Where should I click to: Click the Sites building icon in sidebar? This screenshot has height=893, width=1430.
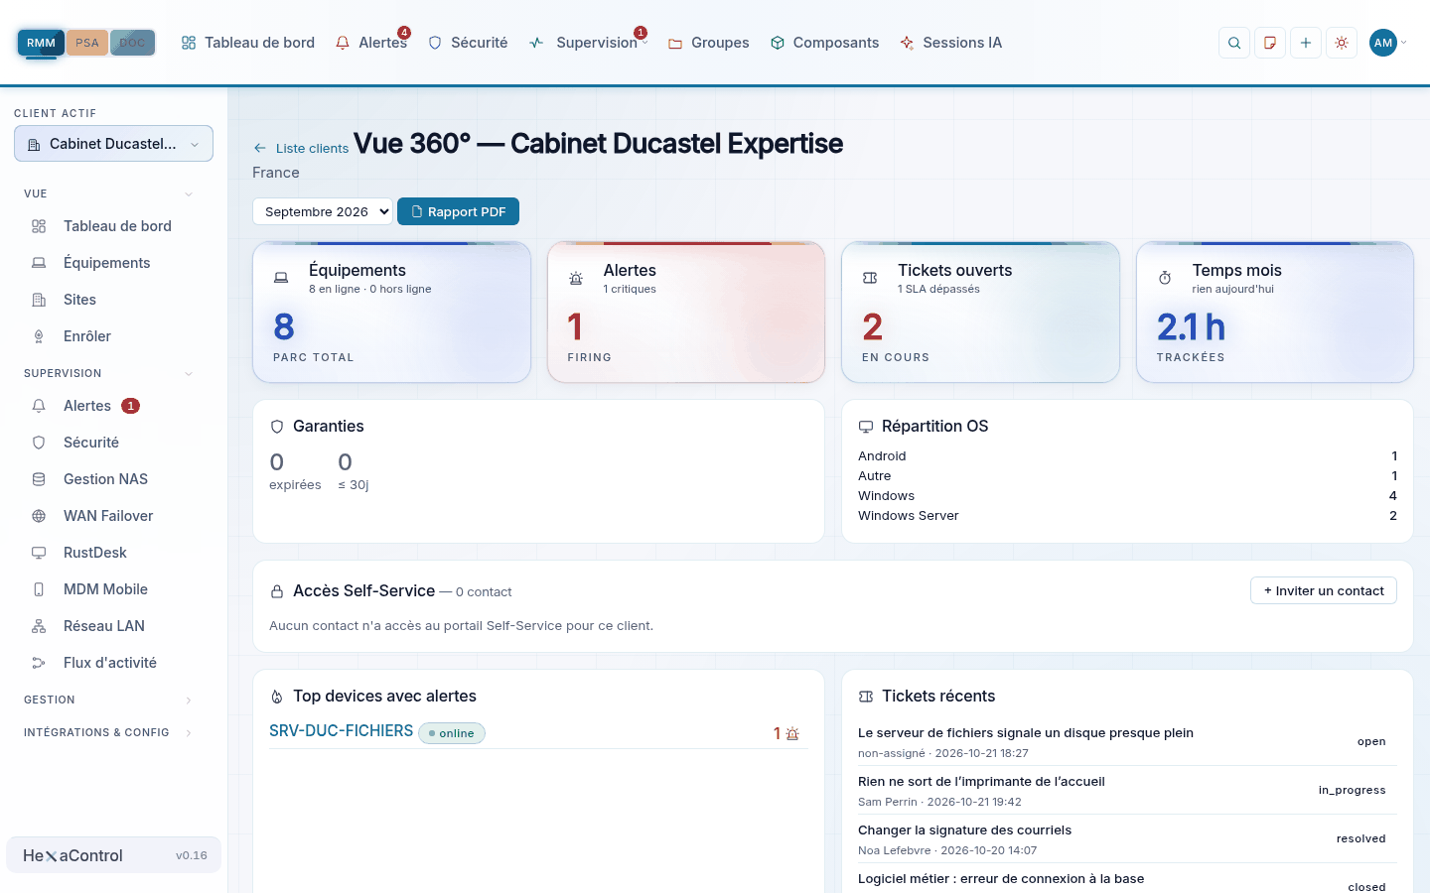[39, 300]
